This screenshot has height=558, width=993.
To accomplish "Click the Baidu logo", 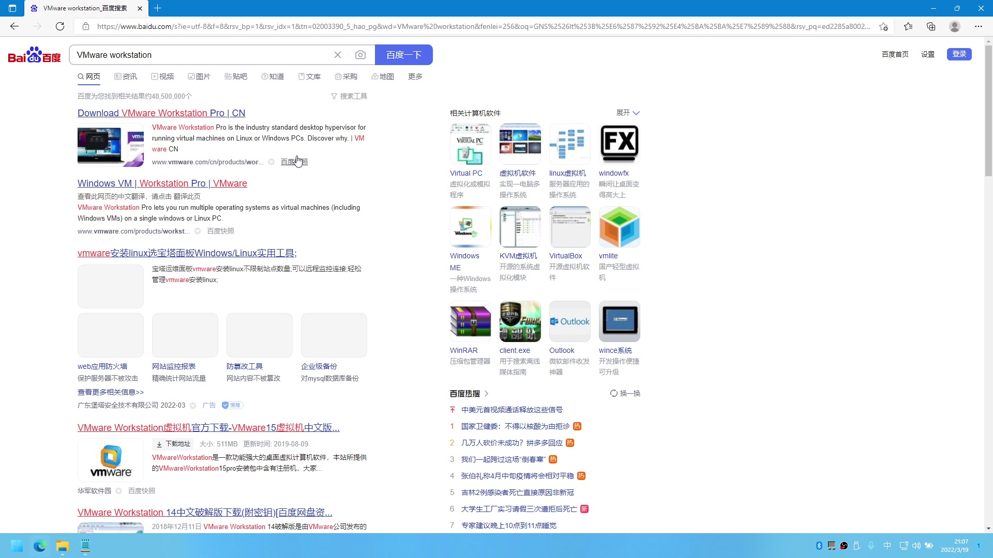I will tap(35, 55).
